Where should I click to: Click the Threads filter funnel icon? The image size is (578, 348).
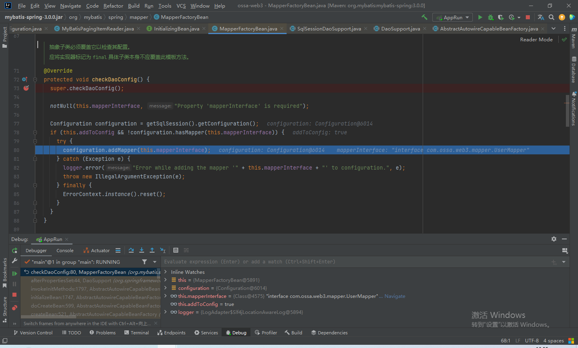click(x=144, y=262)
